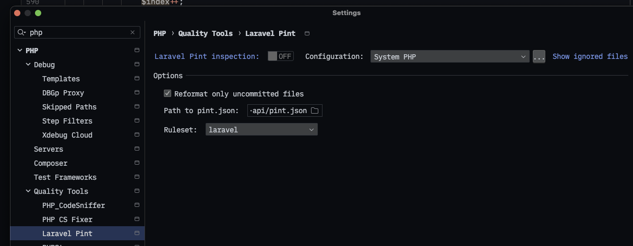This screenshot has height=246, width=633.
Task: Click project-level icon in the breadcrumb header
Action: [307, 33]
